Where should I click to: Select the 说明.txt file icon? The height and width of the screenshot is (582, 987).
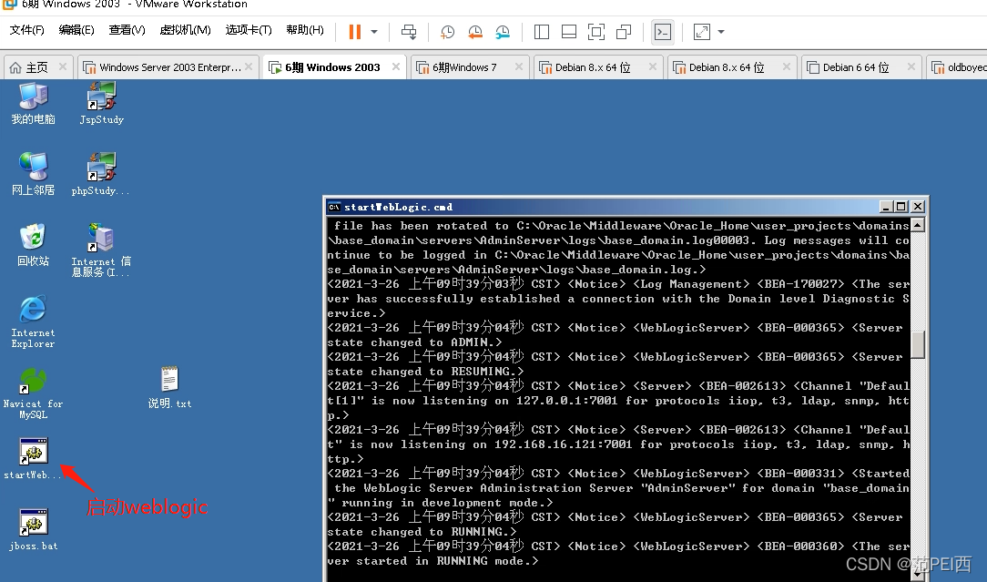(169, 387)
